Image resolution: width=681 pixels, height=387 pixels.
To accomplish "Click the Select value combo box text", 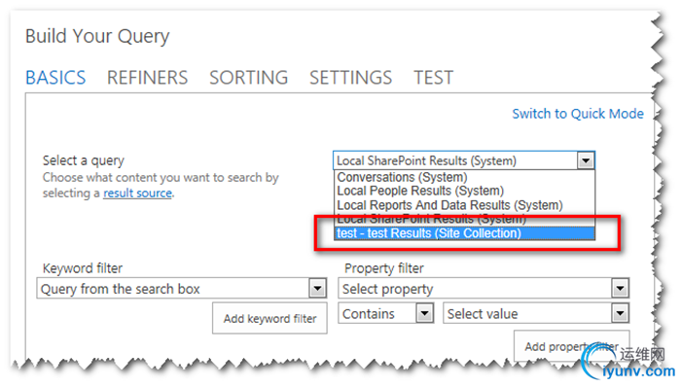I will pos(483,314).
